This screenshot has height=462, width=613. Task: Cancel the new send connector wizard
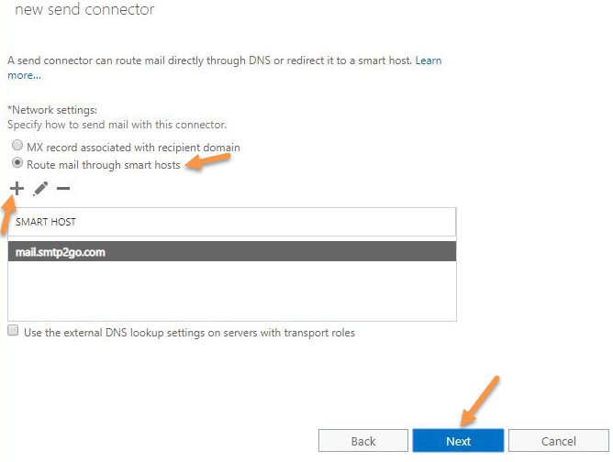click(559, 441)
